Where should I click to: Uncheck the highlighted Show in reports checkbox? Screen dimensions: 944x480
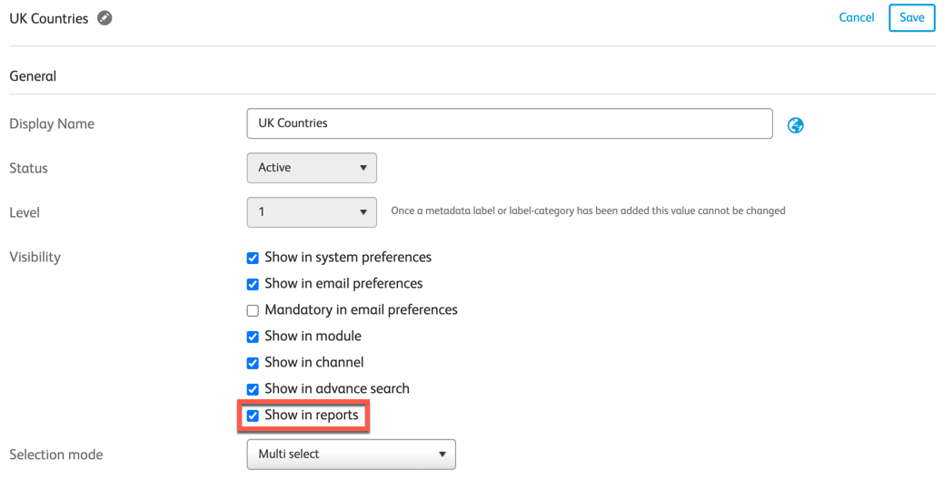coord(253,416)
